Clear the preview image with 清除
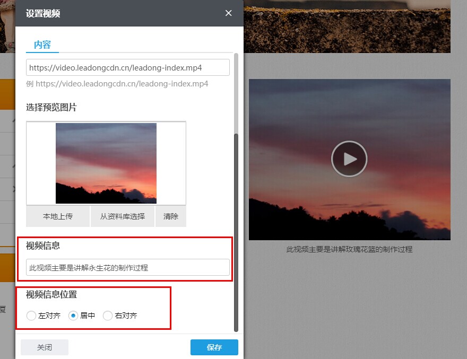467x359 pixels. point(170,216)
